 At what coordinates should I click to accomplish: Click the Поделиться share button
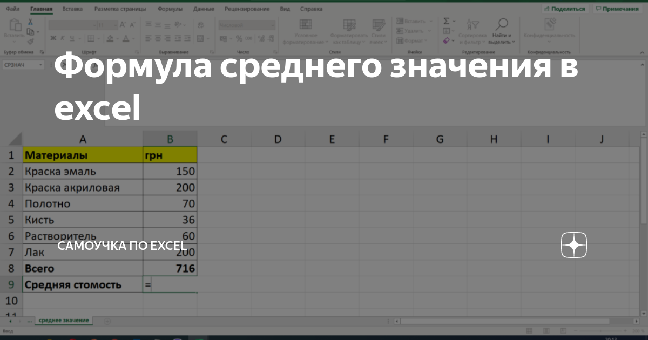pos(565,9)
